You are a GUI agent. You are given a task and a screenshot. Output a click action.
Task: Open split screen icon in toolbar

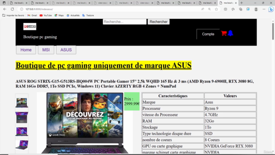click(225, 9)
